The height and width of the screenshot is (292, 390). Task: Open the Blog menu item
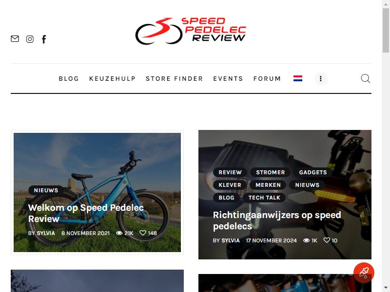tap(69, 79)
